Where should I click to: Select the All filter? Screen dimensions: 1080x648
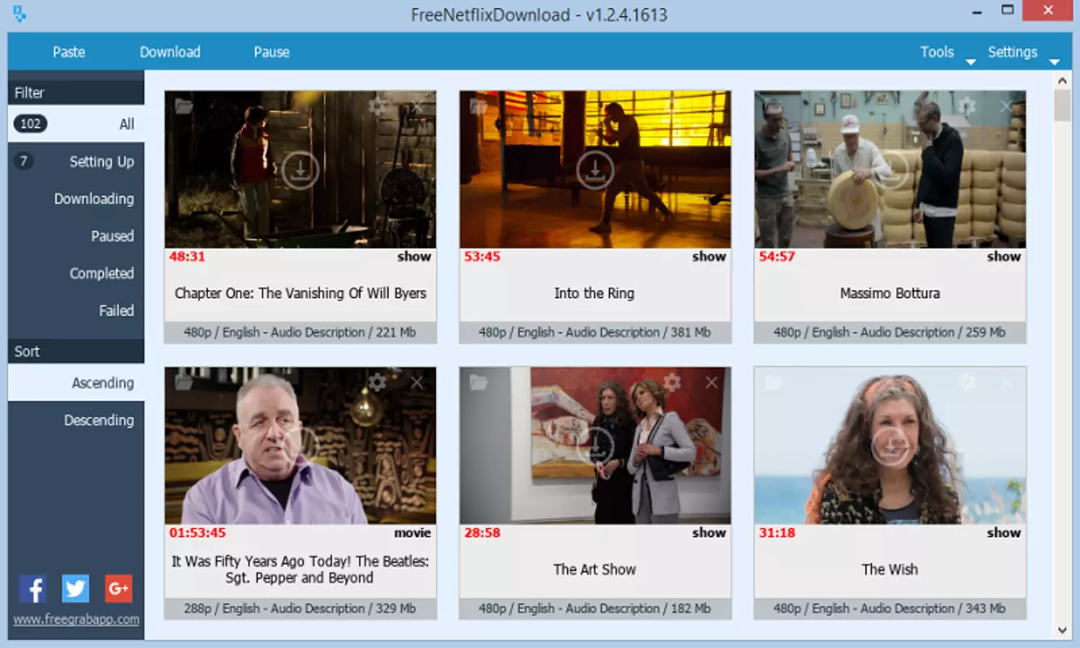(76, 124)
